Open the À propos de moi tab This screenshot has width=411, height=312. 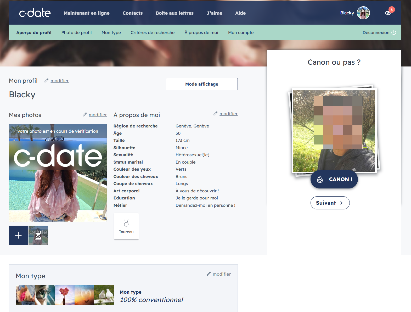click(201, 32)
